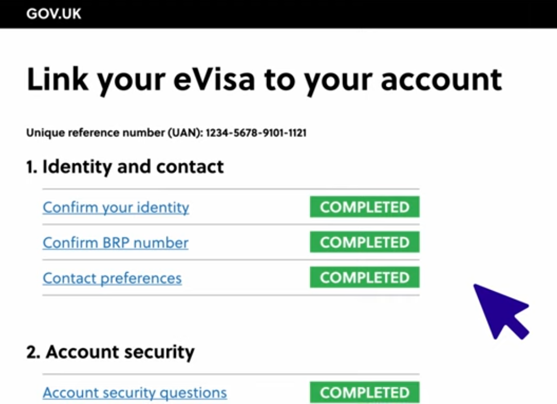Open the Confirm your identity link
Viewport: 557px width, 404px height.
coord(115,207)
